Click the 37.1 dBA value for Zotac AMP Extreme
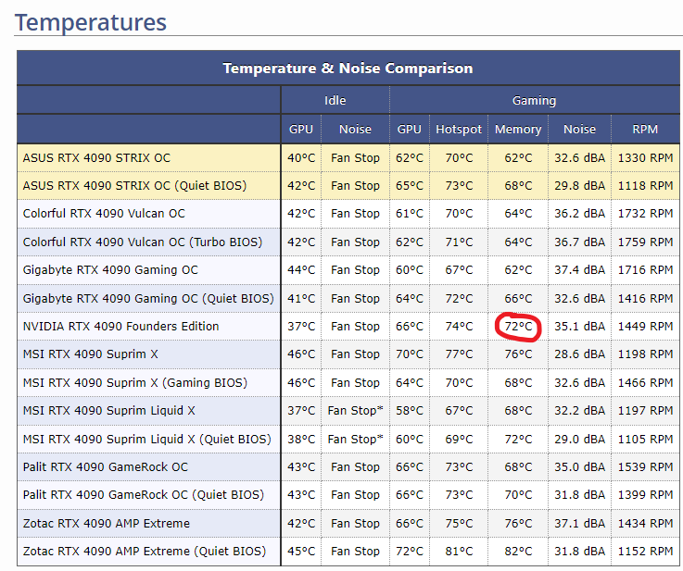 click(x=579, y=523)
